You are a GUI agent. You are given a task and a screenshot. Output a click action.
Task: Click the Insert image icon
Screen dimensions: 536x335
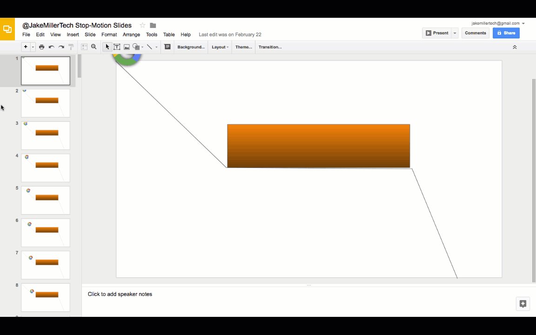pos(127,47)
